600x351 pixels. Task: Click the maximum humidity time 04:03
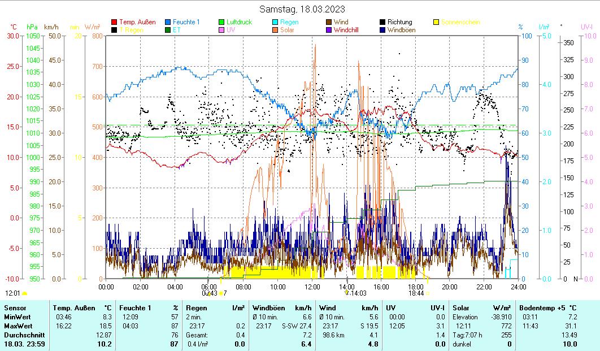[x=130, y=326]
